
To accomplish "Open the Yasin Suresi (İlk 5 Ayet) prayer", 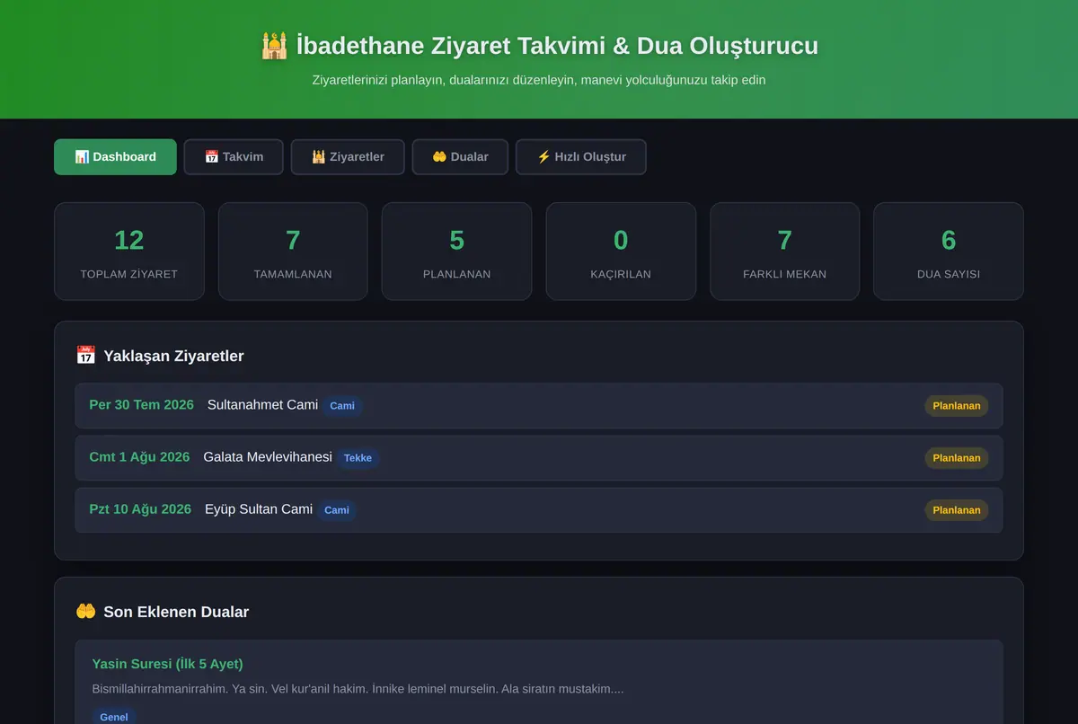I will 167,664.
